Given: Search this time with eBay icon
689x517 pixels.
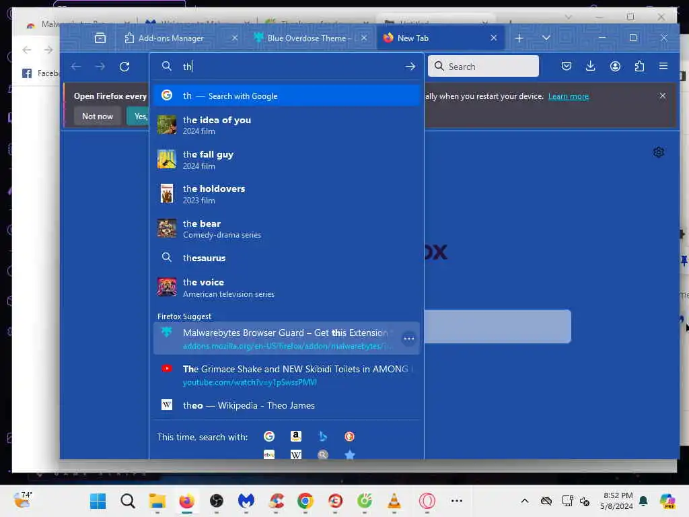Looking at the screenshot, I should tap(269, 454).
